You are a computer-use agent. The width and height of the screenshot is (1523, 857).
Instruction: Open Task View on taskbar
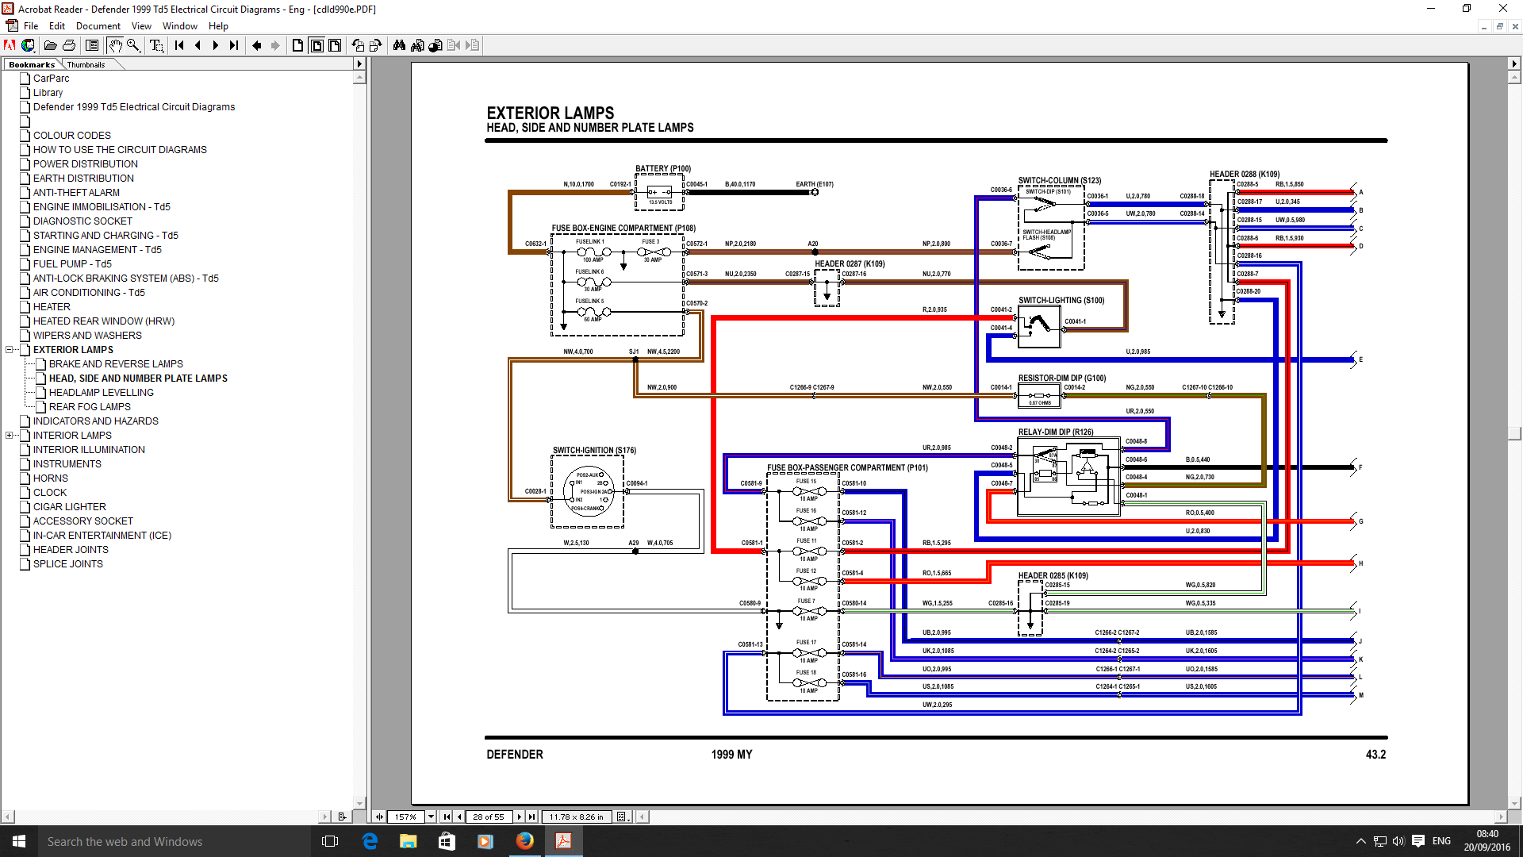tap(330, 841)
